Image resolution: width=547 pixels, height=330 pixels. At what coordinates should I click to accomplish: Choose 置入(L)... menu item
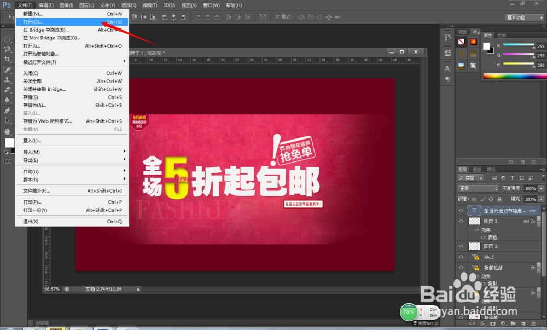[x=72, y=141]
